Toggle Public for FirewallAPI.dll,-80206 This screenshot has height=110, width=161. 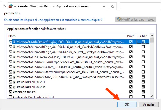143,87
